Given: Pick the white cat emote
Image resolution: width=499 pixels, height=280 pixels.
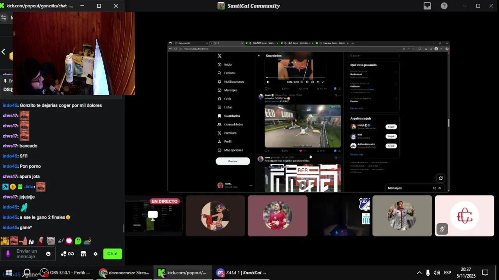Looking at the screenshot, I should [x=51, y=241].
